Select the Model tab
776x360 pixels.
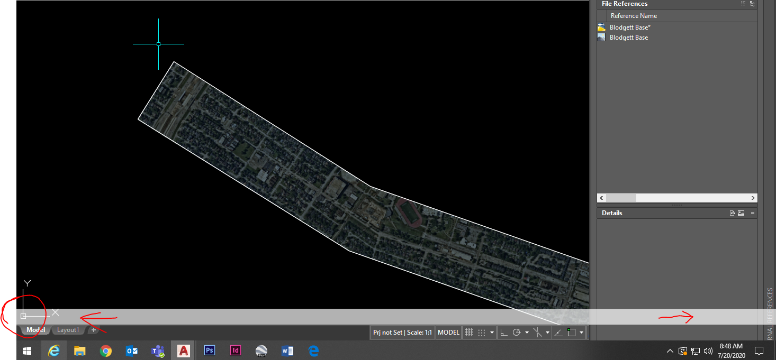[x=36, y=330]
